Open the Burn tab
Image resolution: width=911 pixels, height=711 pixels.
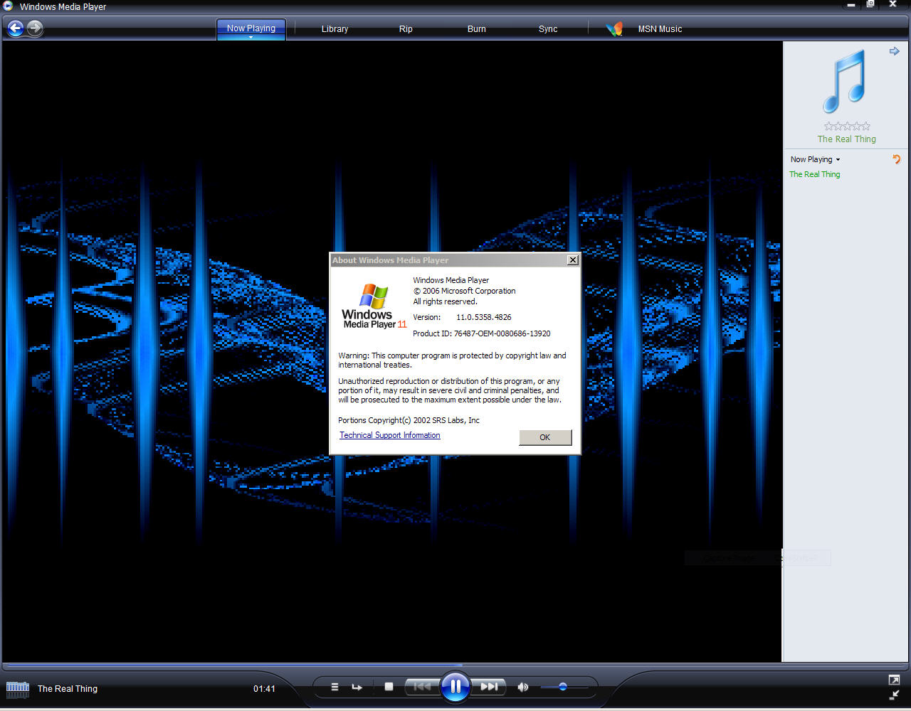[x=477, y=29]
